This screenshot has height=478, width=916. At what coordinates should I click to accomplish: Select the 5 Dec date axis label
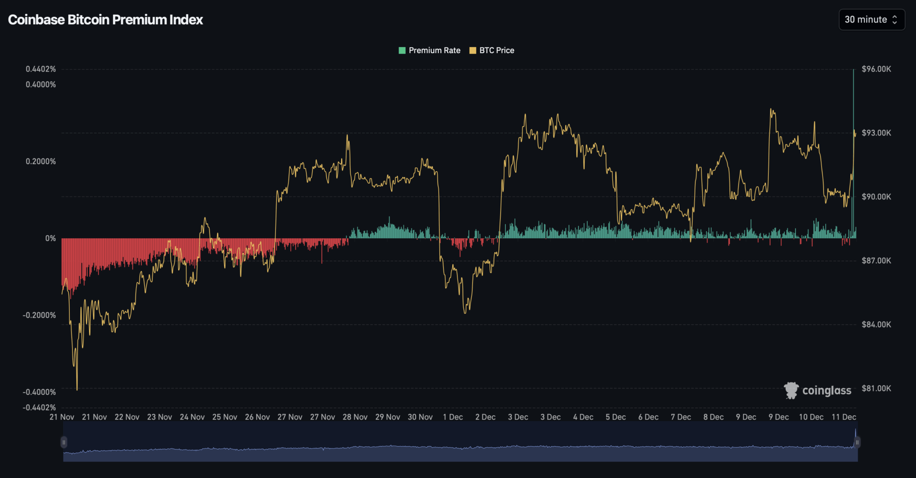[615, 417]
